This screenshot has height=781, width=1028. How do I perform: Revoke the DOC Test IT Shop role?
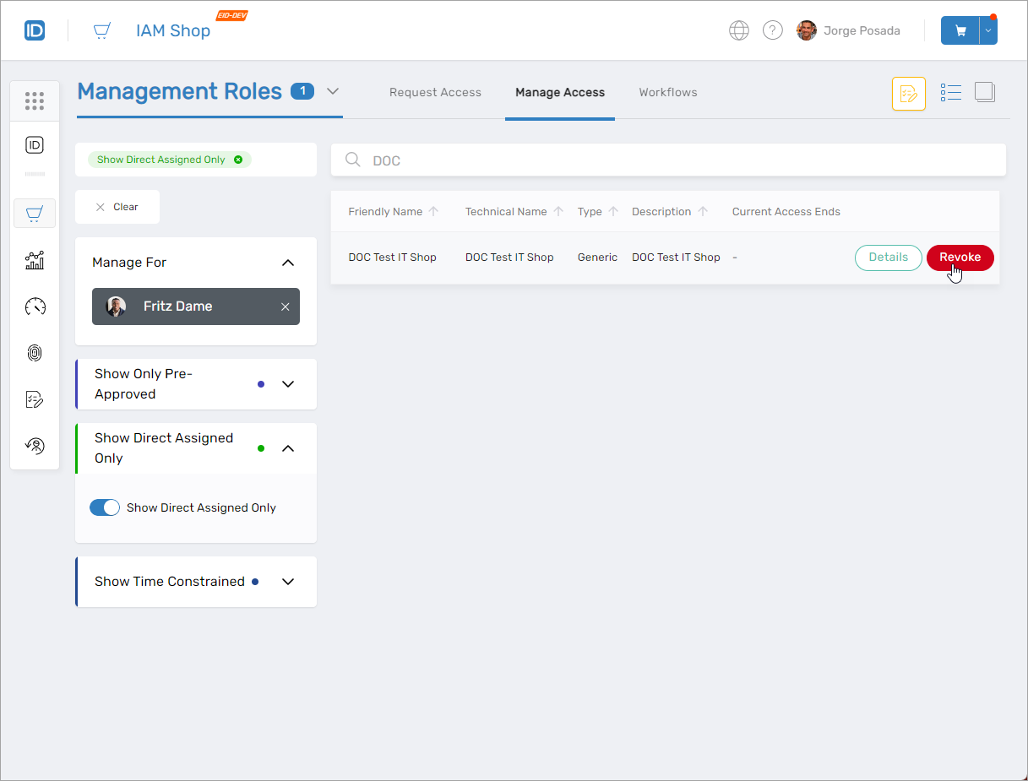coord(960,258)
